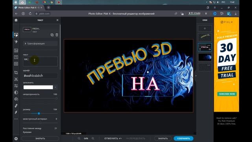Open the browser hamburger menu
This screenshot has width=252, height=142.
pos(215,7)
